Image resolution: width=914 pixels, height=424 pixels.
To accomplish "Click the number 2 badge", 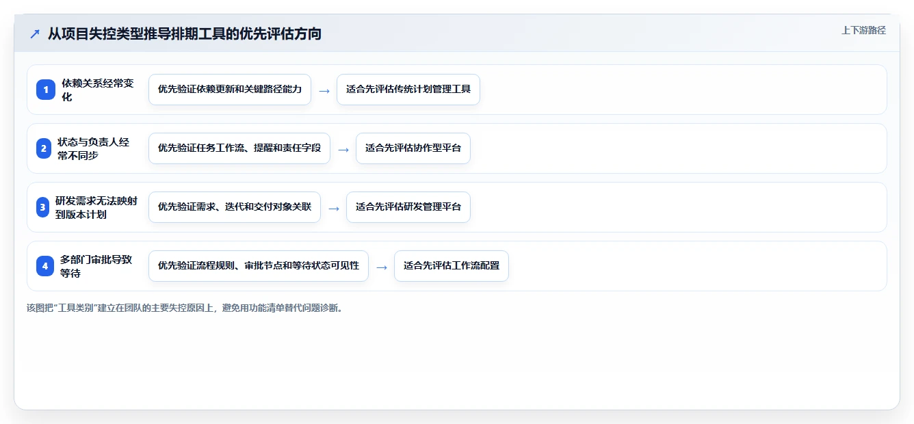I will (44, 148).
